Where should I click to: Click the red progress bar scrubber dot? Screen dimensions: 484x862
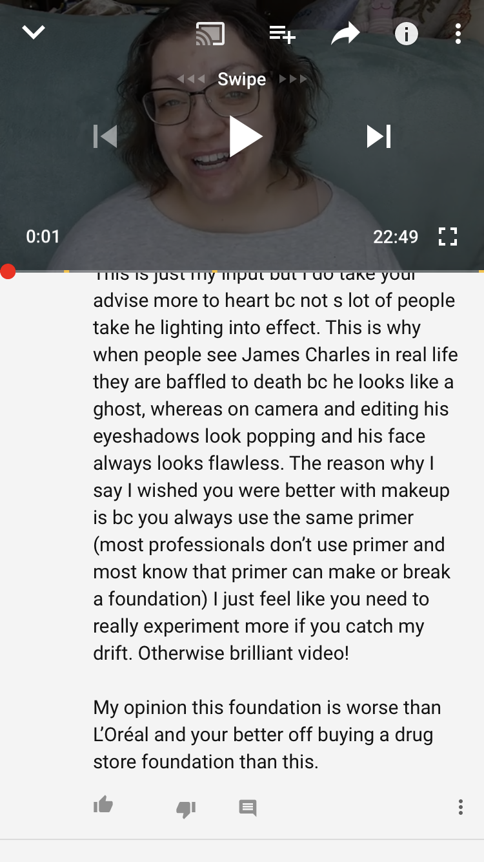8,271
